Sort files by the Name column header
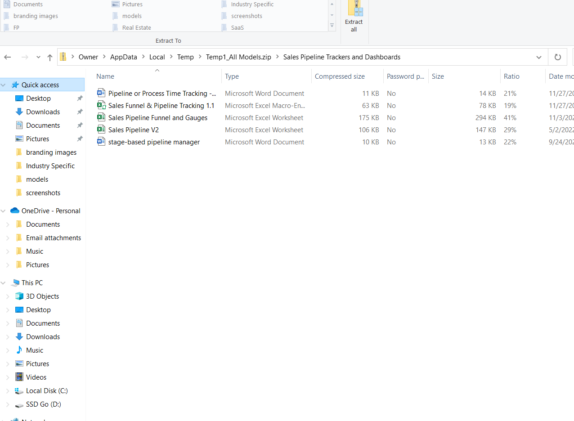 (105, 76)
